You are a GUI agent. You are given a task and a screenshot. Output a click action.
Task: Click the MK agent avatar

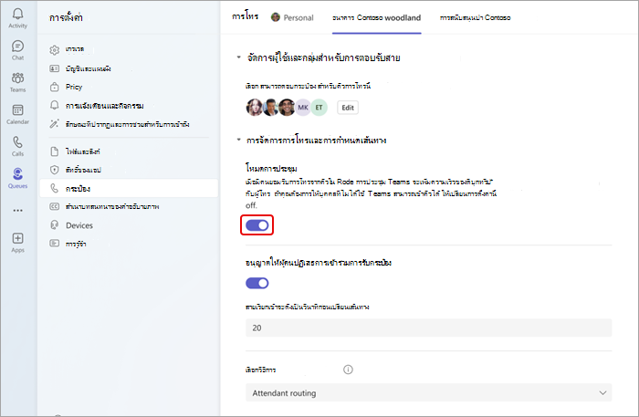(x=303, y=108)
